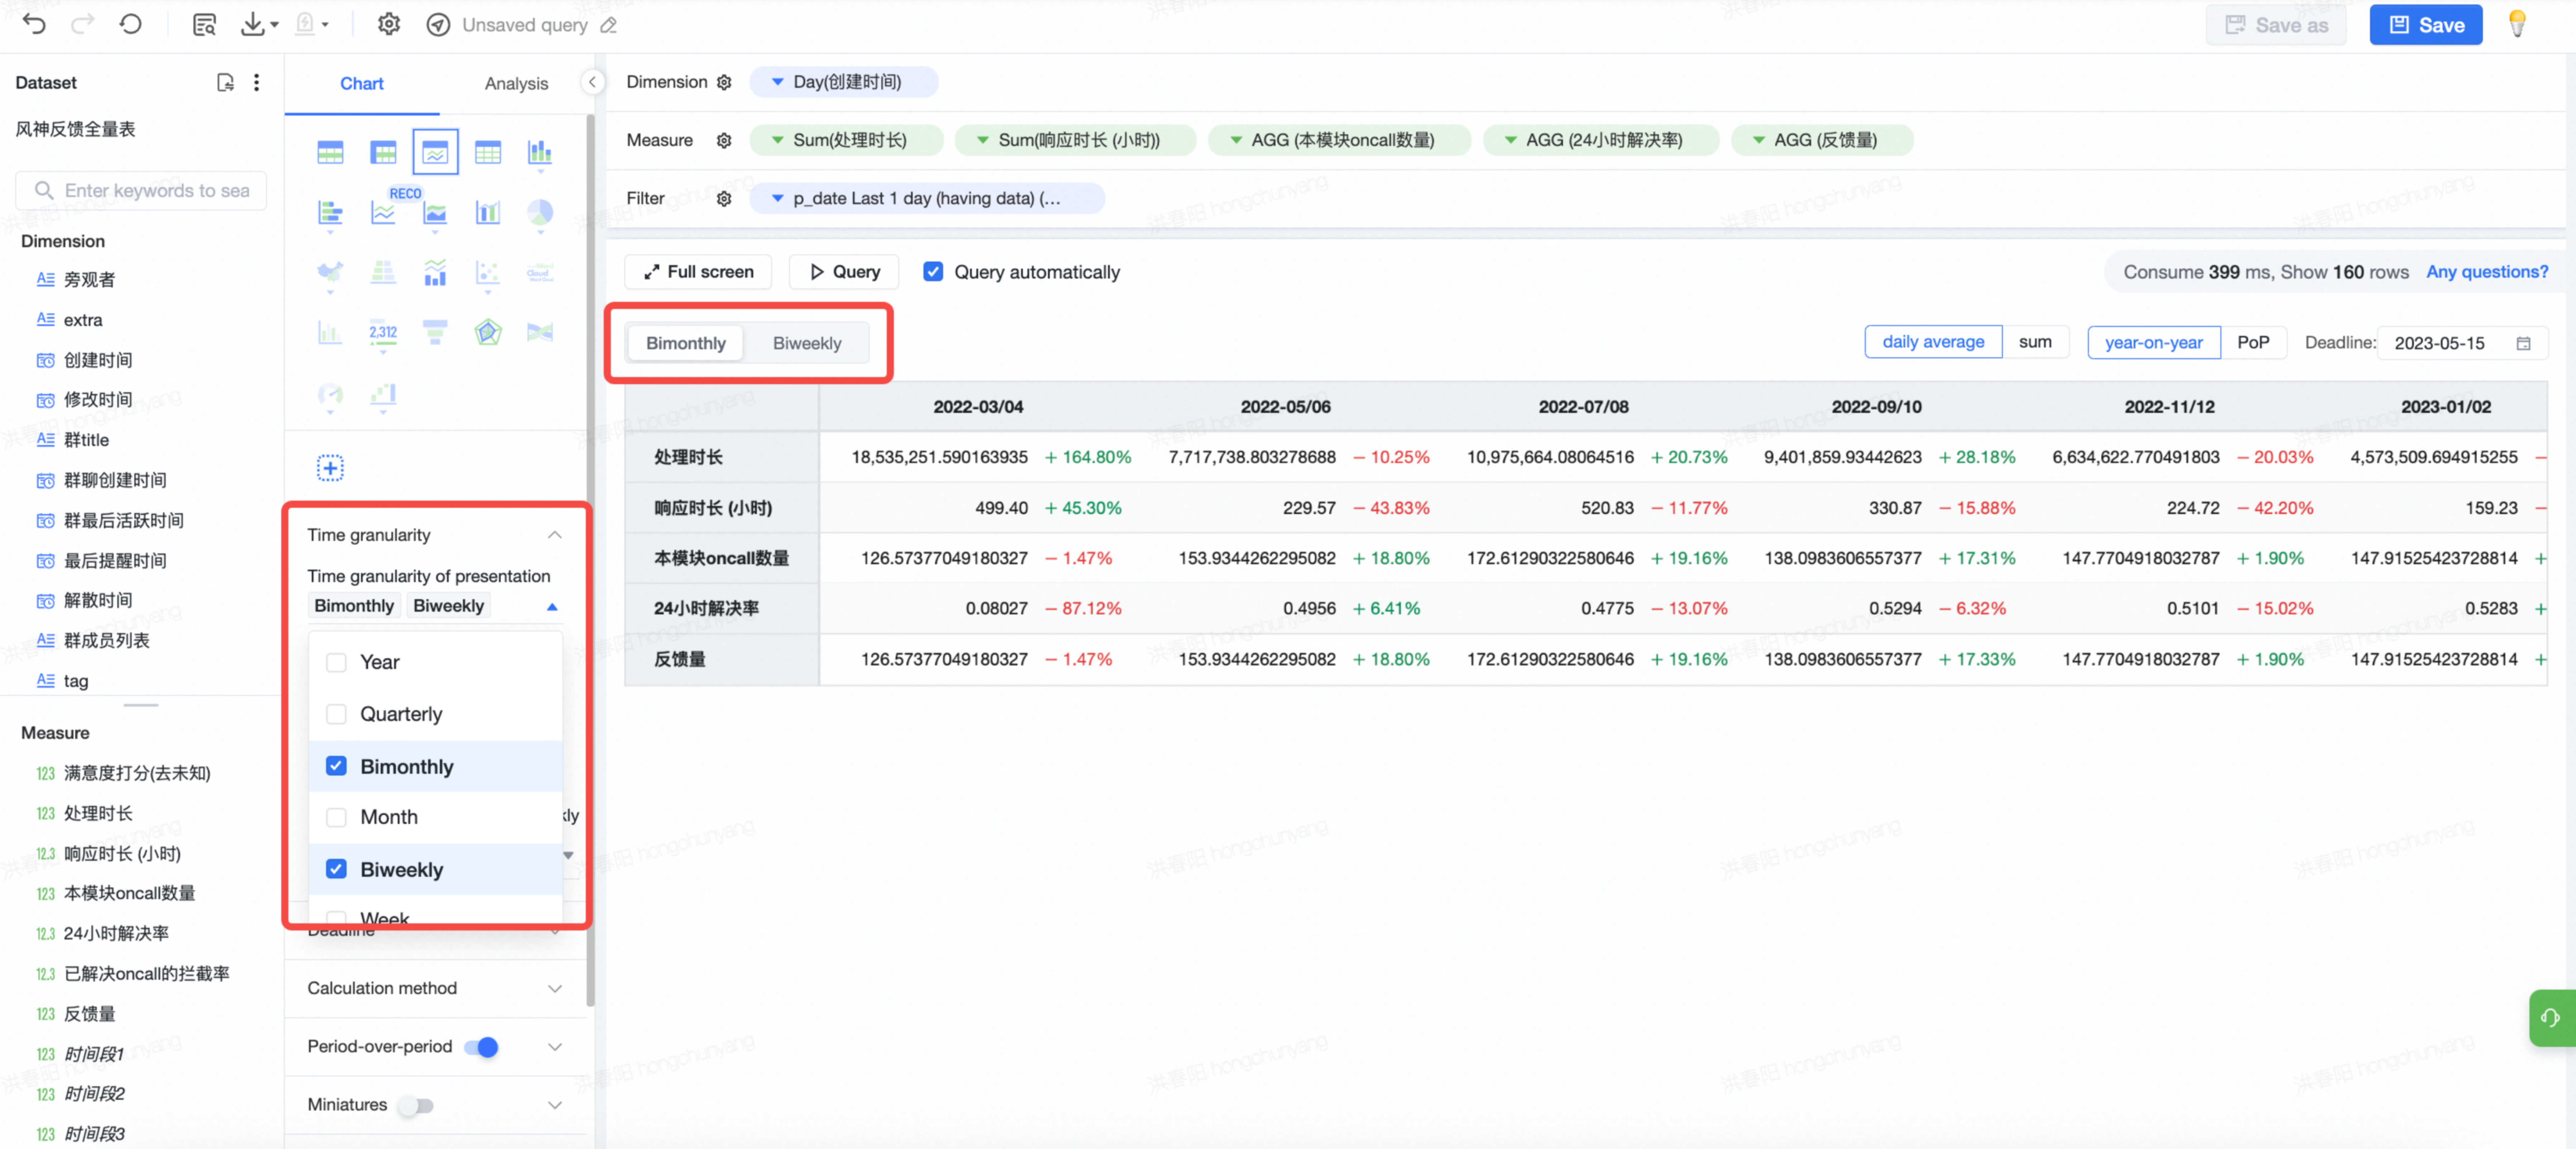Expand the Period-over-period section chevron
This screenshot has height=1149, width=2576.
click(x=555, y=1047)
